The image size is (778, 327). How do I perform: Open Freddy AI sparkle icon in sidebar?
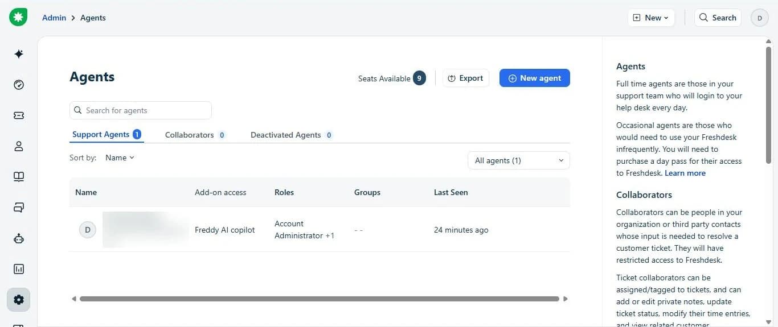[x=19, y=54]
